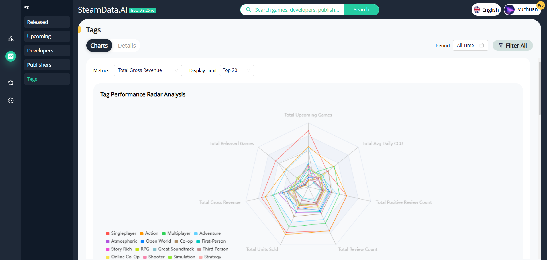This screenshot has width=547, height=260.
Task: Click the yuchuan user avatar
Action: 509,10
